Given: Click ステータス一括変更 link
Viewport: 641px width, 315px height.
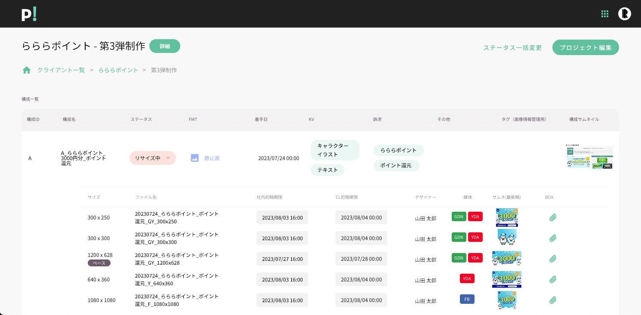Looking at the screenshot, I should pos(512,47).
